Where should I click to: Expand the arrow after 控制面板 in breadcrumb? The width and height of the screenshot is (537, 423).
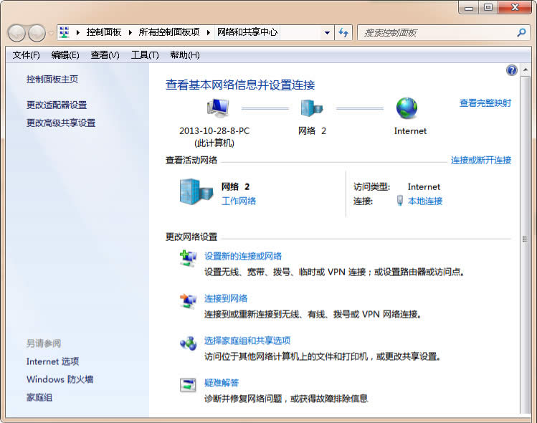(128, 32)
